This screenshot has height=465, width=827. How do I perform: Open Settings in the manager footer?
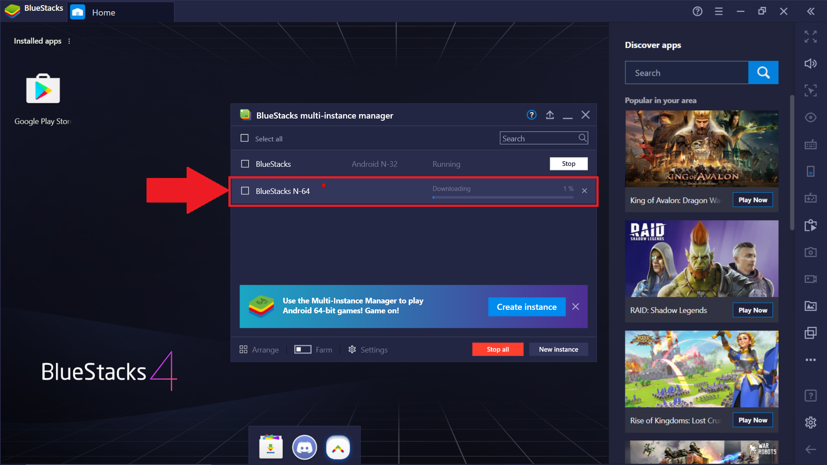click(x=368, y=350)
